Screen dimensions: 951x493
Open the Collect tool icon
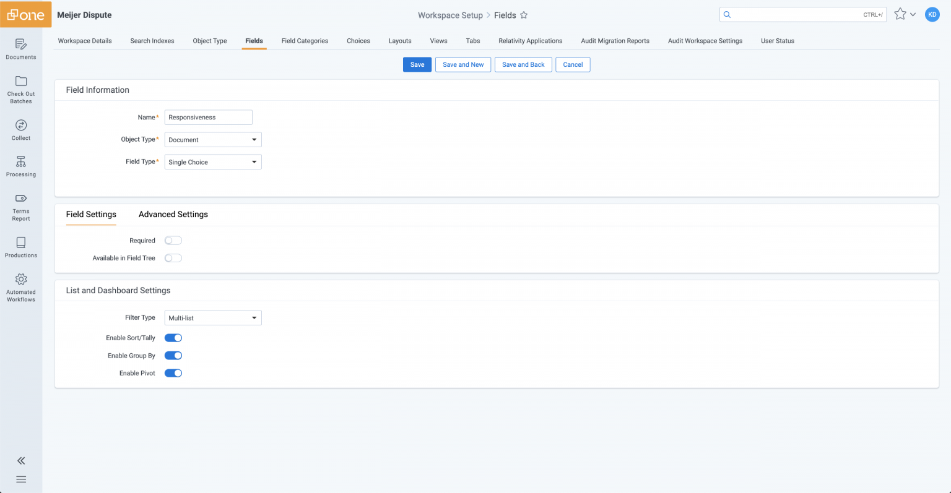tap(20, 129)
